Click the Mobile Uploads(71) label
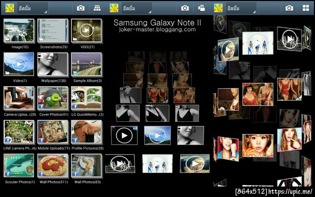Image resolution: width=315 pixels, height=197 pixels. (x=54, y=148)
